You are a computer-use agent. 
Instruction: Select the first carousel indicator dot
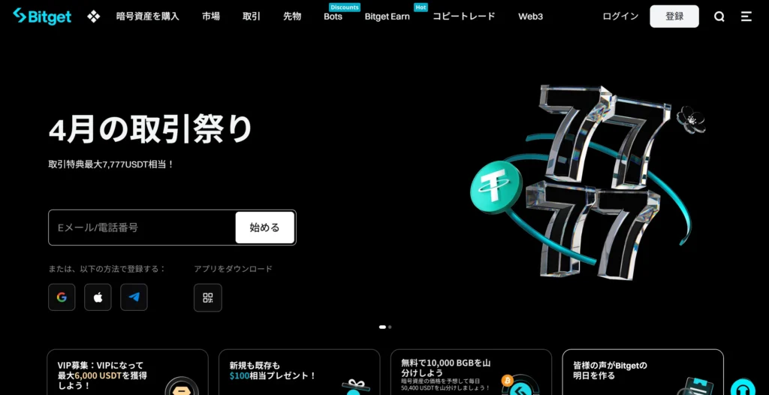pyautogui.click(x=382, y=327)
